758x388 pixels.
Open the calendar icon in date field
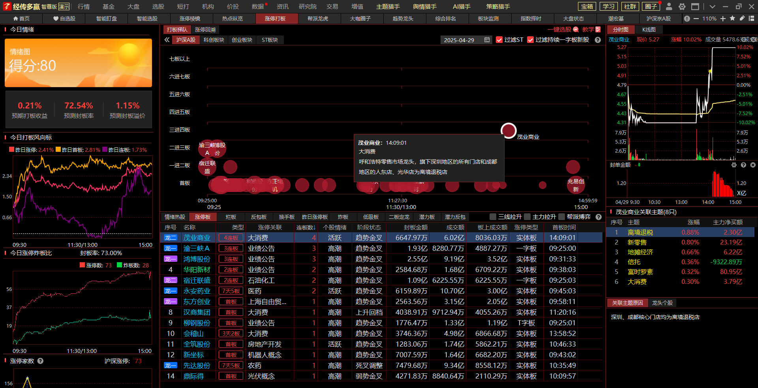pos(487,40)
